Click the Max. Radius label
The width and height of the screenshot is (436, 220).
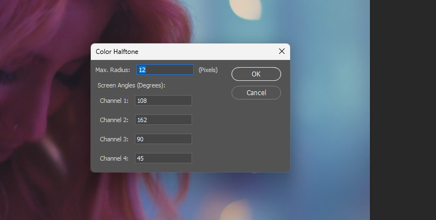pos(113,70)
